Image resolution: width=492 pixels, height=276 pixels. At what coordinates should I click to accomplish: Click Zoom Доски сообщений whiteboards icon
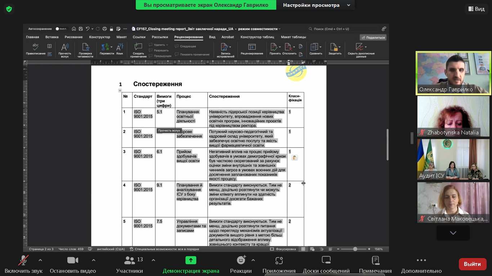pos(326,260)
